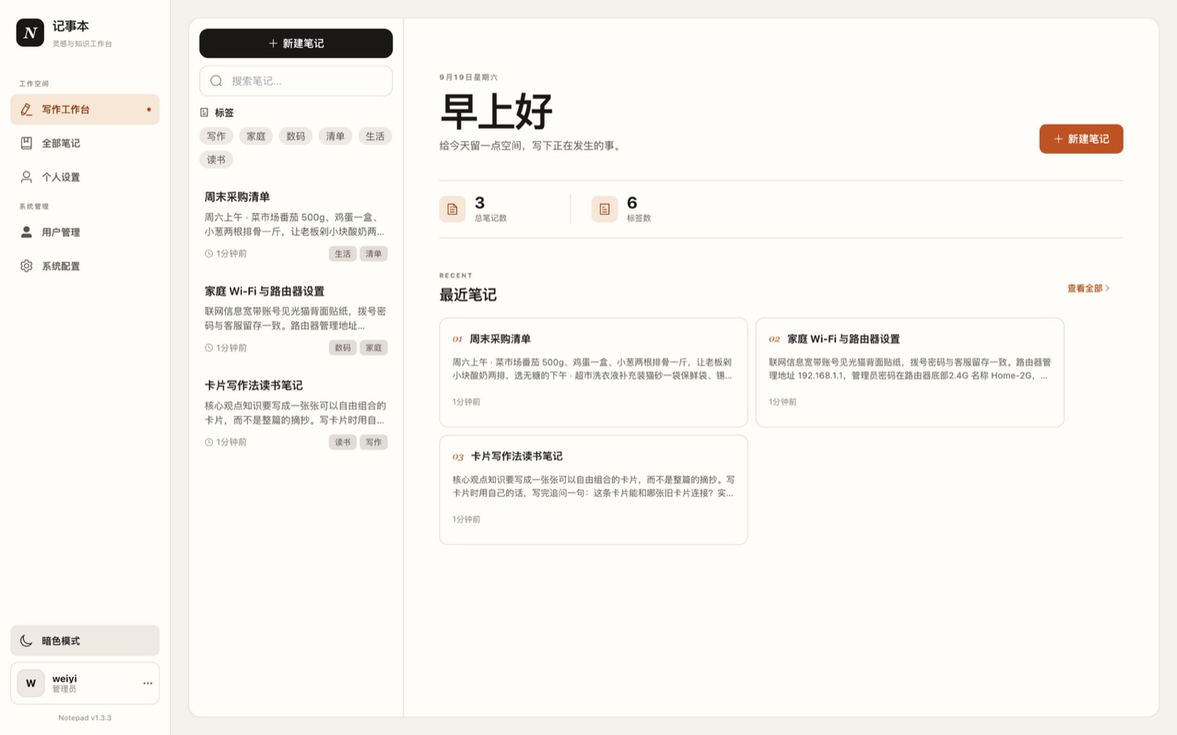The height and width of the screenshot is (735, 1177).
Task: Click the user icon beside 用户管理
Action: click(27, 231)
